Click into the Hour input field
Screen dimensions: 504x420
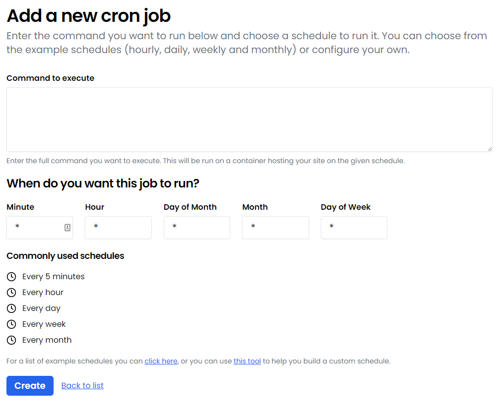[x=118, y=228]
